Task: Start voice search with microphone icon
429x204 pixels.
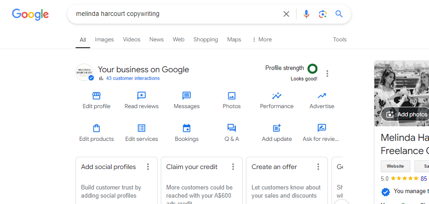Action: coord(306,14)
